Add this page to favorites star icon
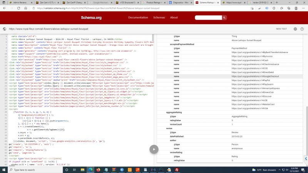 click(x=252, y=8)
